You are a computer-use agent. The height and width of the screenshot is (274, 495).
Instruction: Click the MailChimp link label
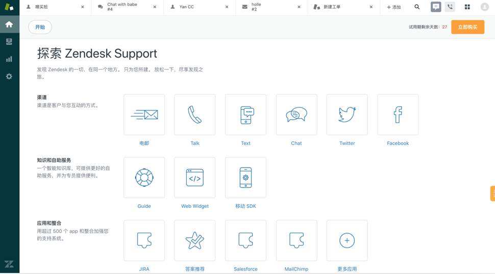pos(296,269)
